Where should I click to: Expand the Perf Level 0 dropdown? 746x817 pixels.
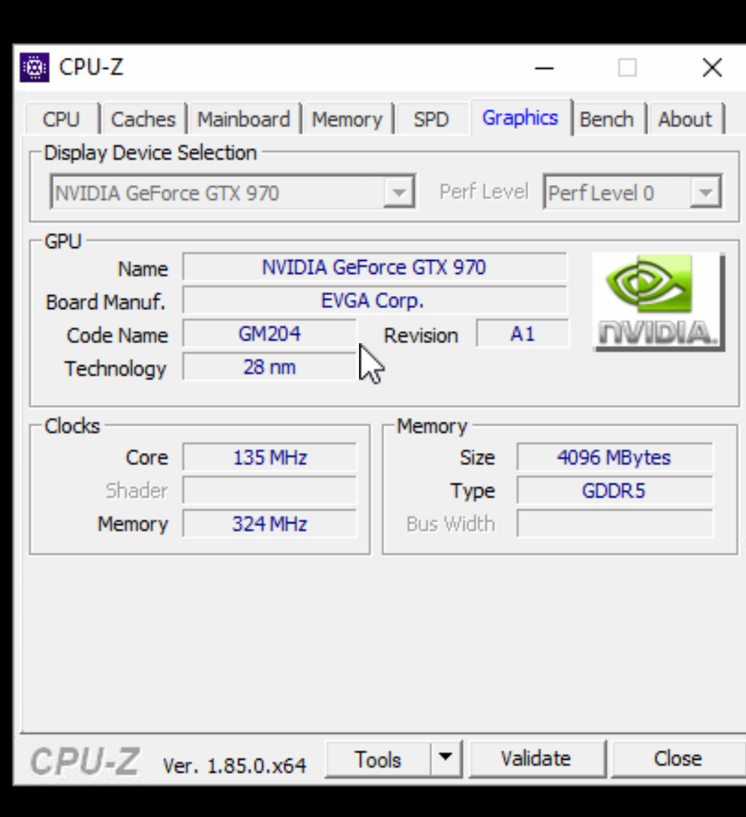point(706,193)
